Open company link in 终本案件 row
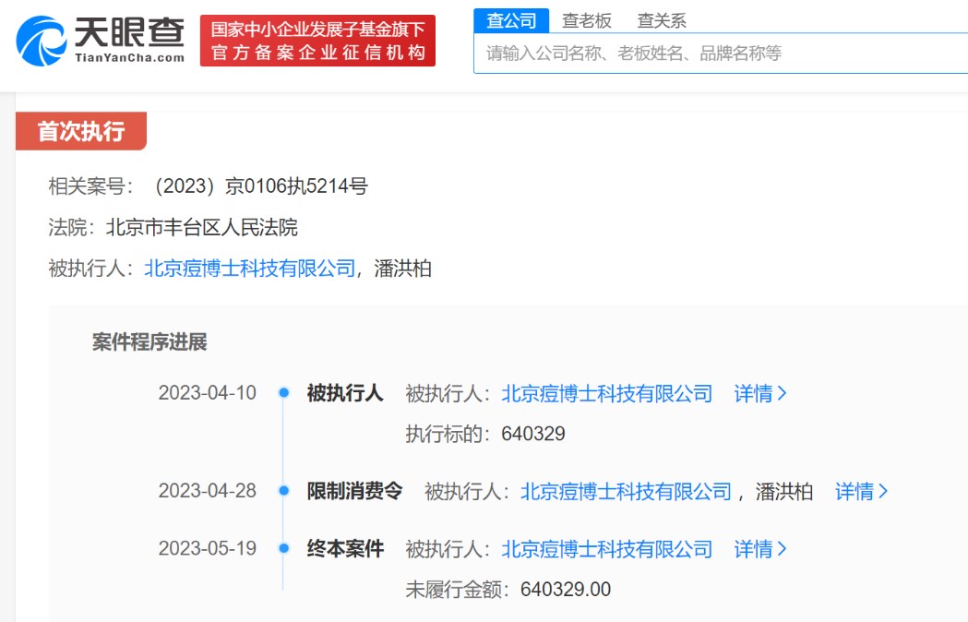The height and width of the screenshot is (622, 968). 607,549
